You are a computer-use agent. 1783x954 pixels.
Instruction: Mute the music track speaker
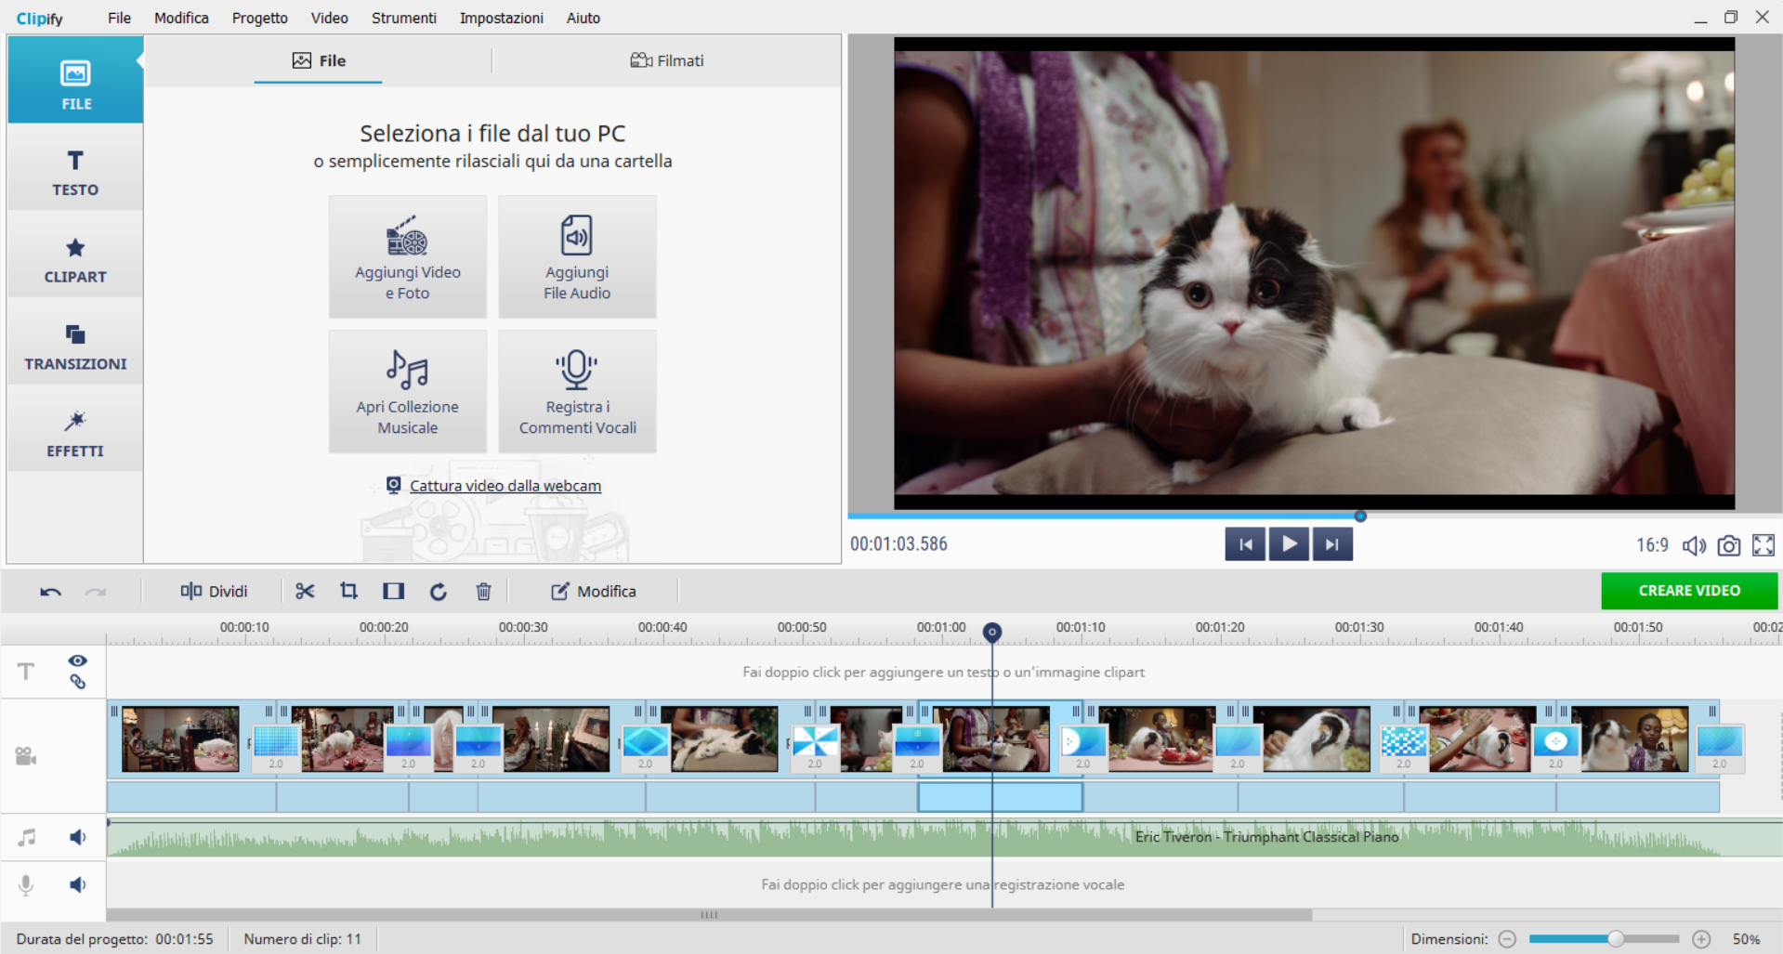click(x=78, y=838)
